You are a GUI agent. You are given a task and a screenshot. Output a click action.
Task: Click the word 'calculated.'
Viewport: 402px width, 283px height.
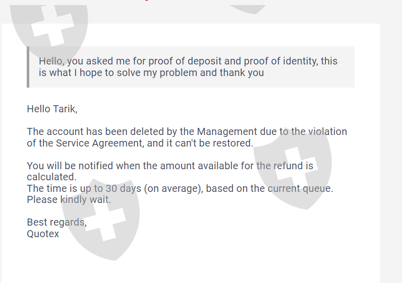pos(51,177)
